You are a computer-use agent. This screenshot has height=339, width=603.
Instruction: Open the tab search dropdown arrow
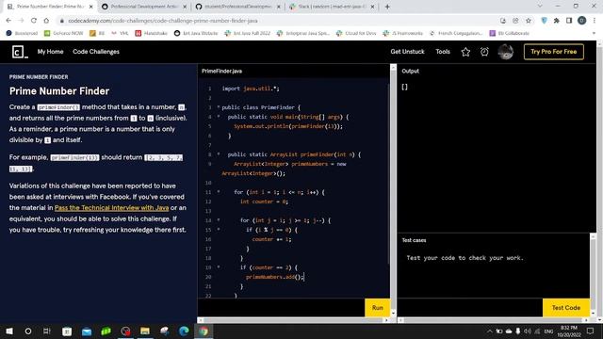coord(540,7)
